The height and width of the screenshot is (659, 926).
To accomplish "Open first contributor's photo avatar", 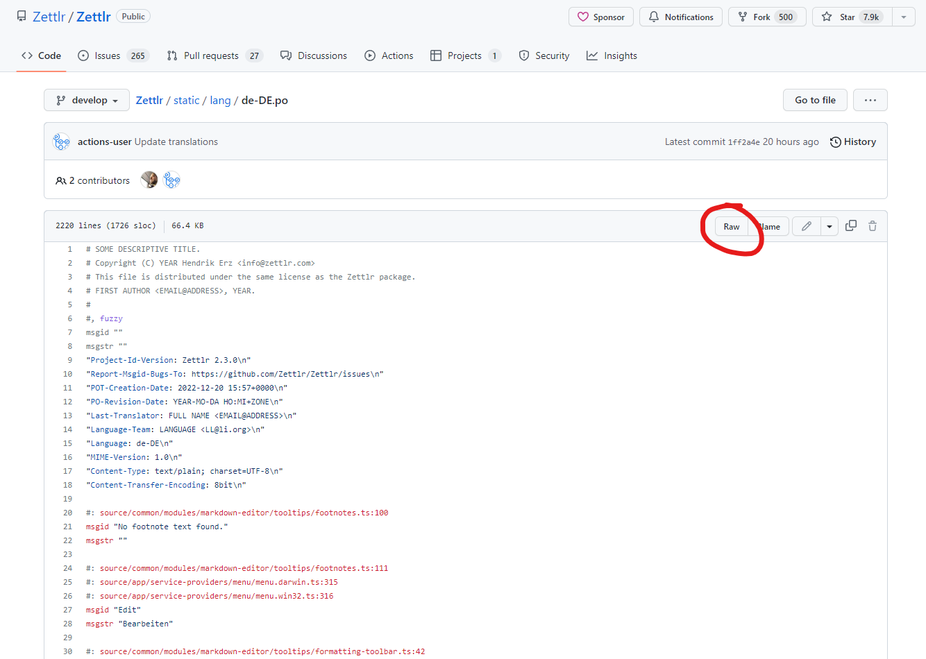I will [x=149, y=180].
